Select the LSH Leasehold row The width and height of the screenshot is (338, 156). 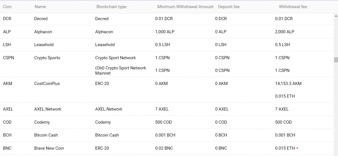coord(7,45)
